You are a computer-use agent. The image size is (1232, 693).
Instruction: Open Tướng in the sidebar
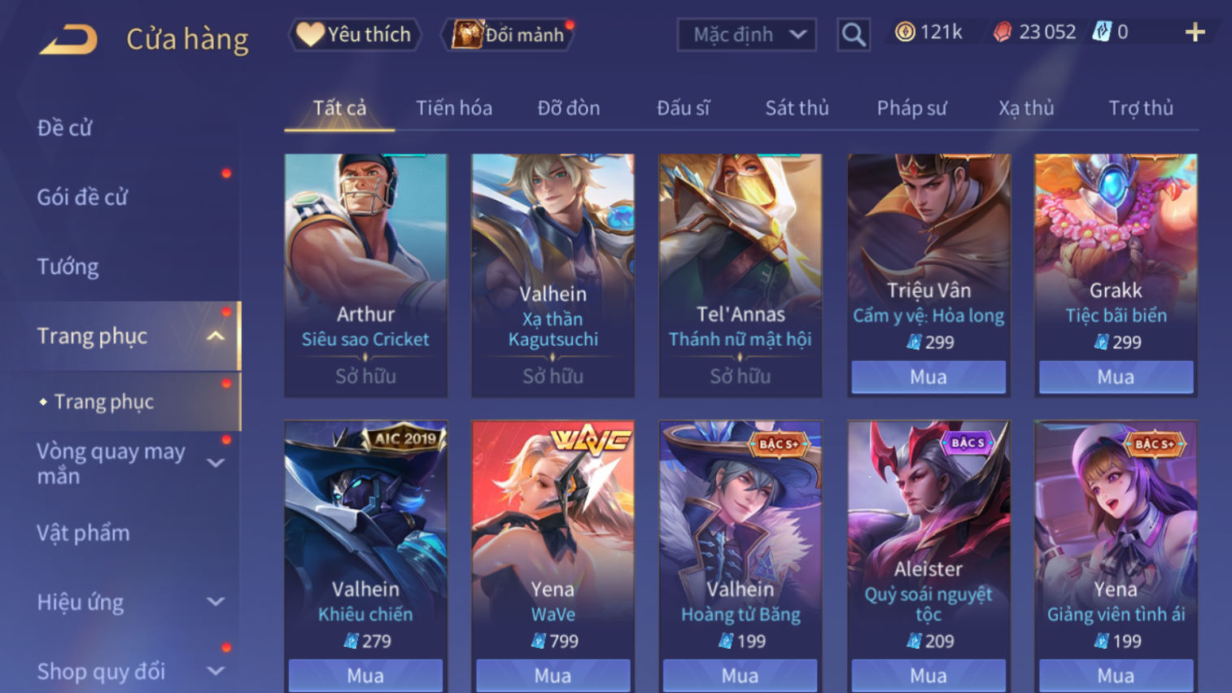(68, 267)
